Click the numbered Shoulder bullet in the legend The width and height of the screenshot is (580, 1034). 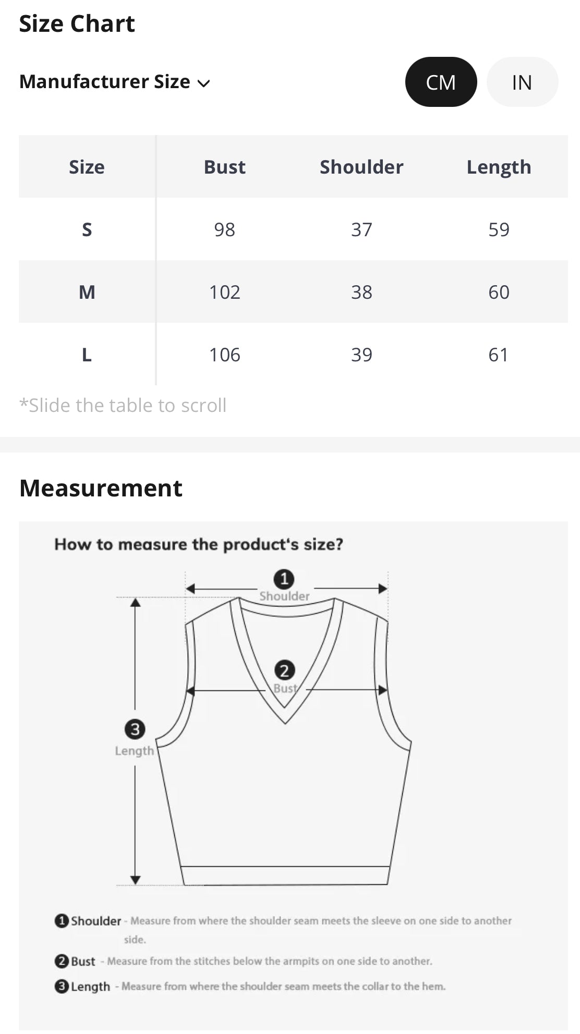point(62,921)
